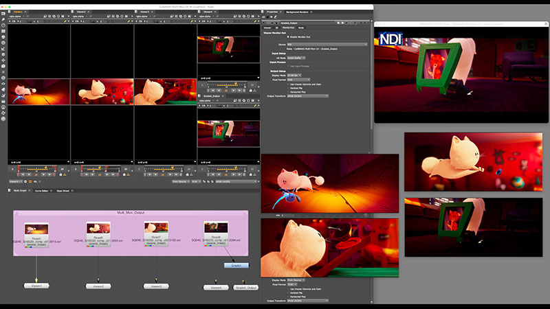Image resolution: width=550 pixels, height=309 pixels.
Task: Open the Device dropdown showing NDI
Action: (x=327, y=45)
